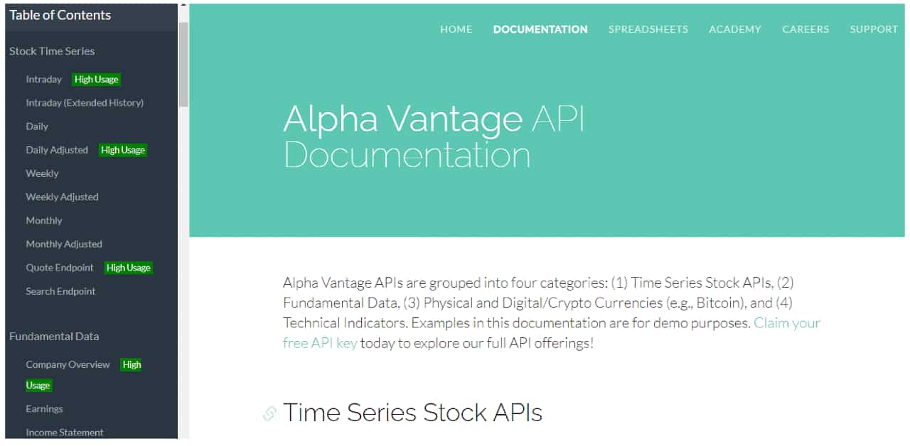Click the High Usage badge near Quote Endpoint
The image size is (910, 446).
tap(128, 268)
